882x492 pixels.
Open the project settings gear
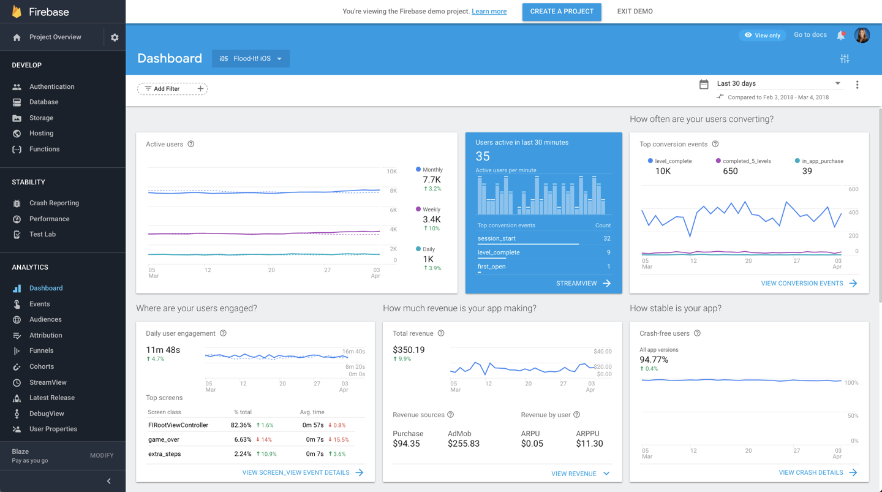pyautogui.click(x=114, y=37)
